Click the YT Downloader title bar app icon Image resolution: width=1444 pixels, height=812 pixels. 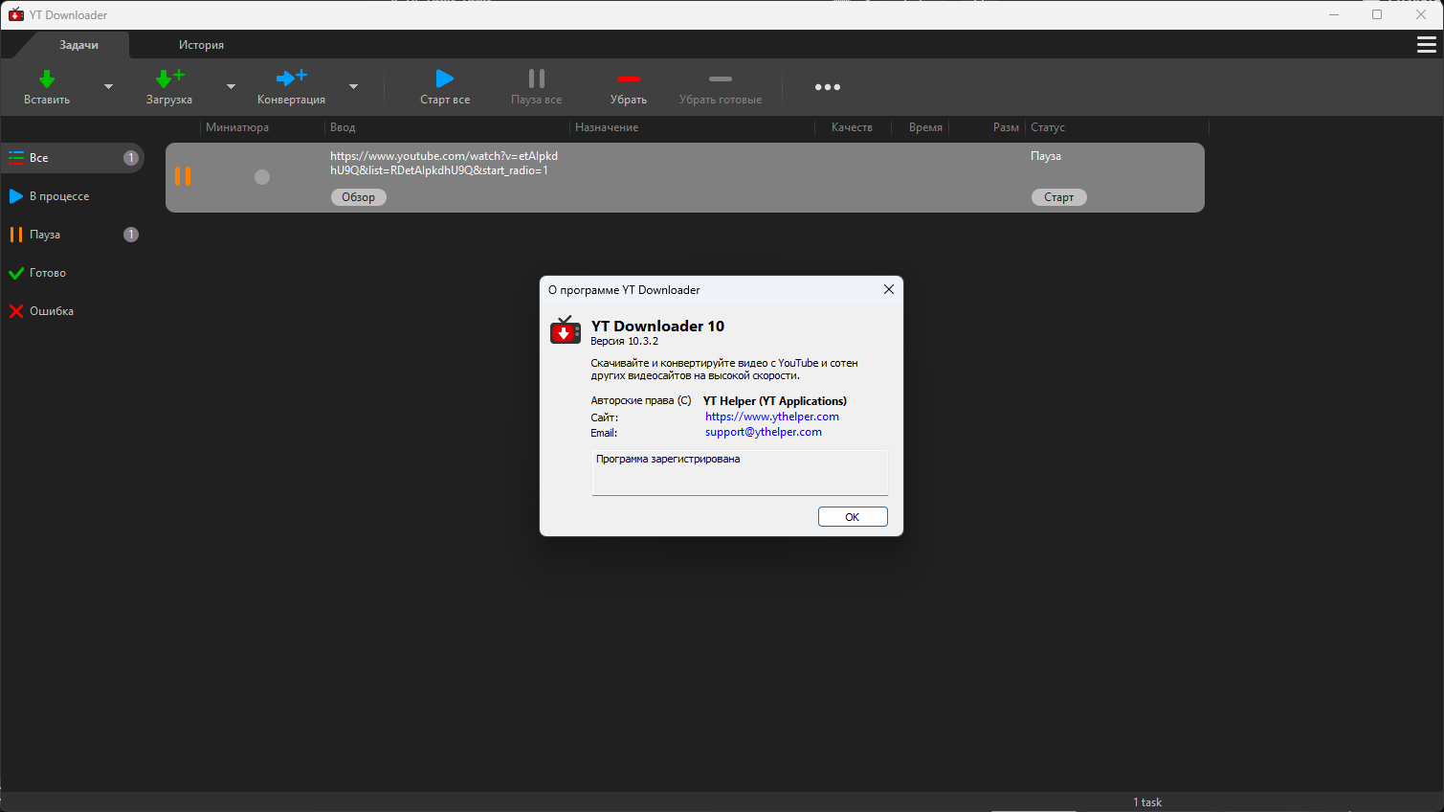click(x=15, y=14)
